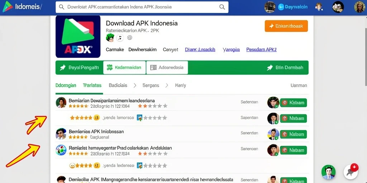Open the floating pin icon with red badge
367x183 pixels.
(x=351, y=172)
